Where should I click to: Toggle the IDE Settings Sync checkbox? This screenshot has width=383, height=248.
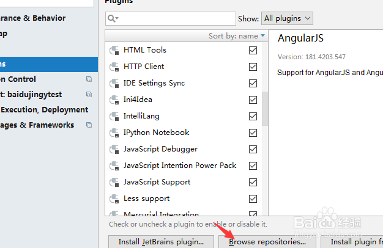pos(253,83)
